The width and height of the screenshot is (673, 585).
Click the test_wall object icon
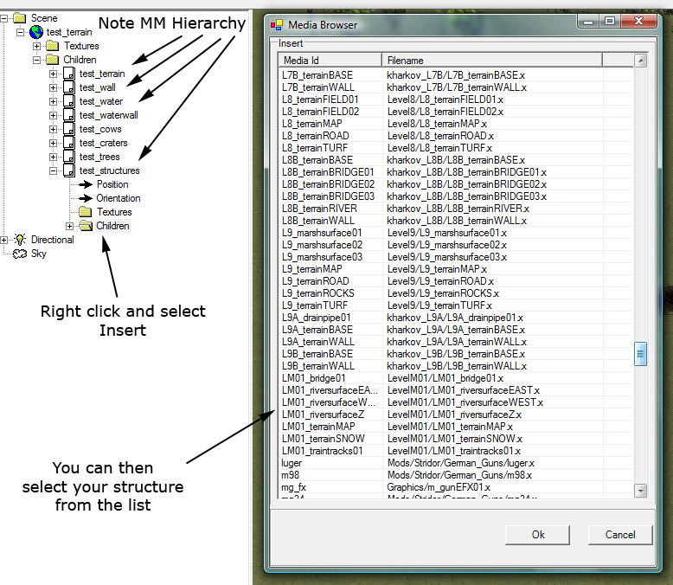tap(69, 87)
